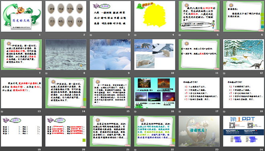265x151 pixels.
Task: Click the slide number label "10"
Action: 172,73
